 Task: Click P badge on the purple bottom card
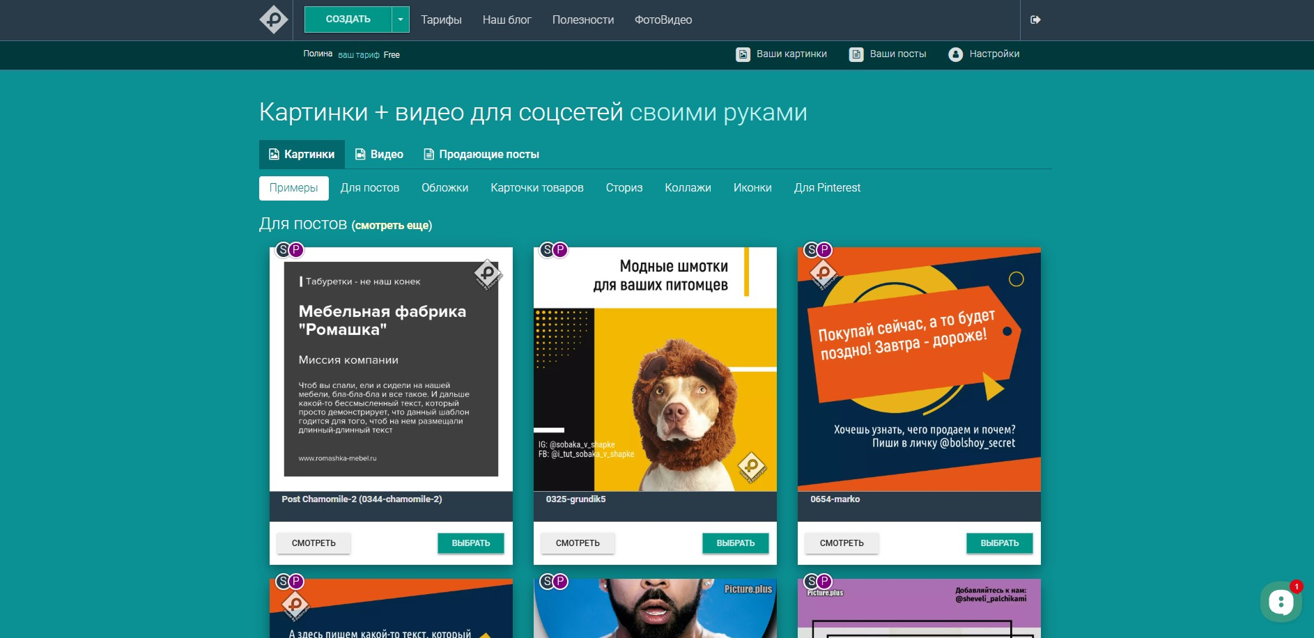824,581
